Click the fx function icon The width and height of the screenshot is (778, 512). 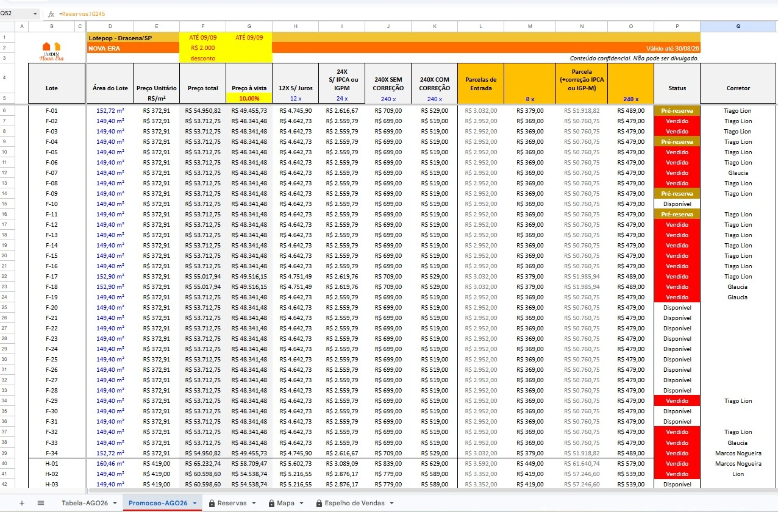pyautogui.click(x=51, y=13)
